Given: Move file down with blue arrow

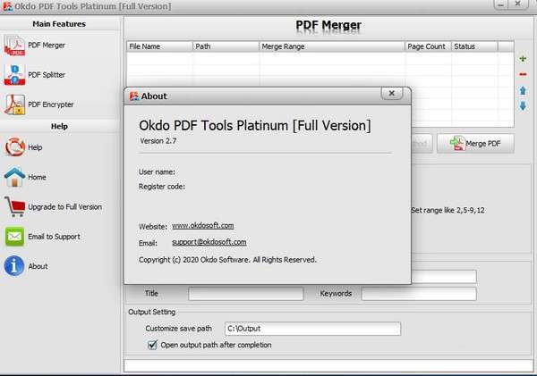Looking at the screenshot, I should (523, 106).
